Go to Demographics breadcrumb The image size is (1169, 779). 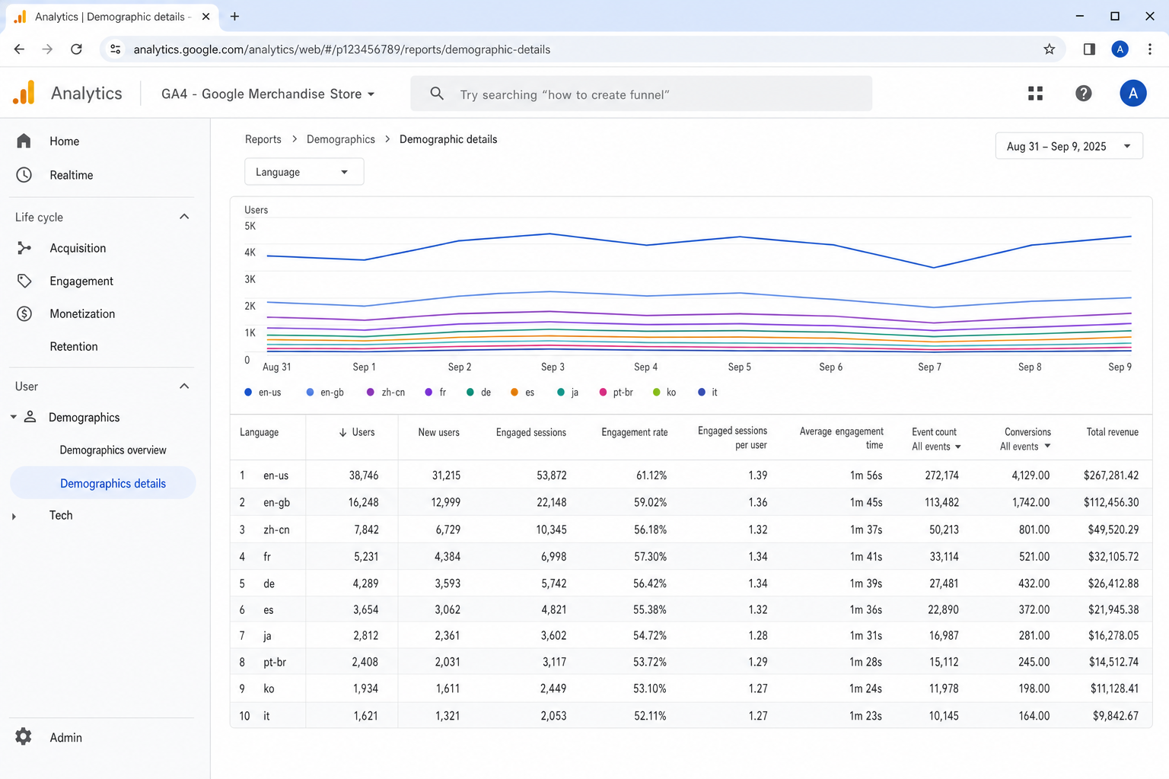point(341,139)
